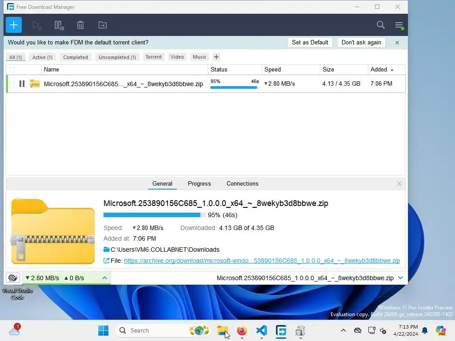
Task: Switch to the Progress details tab
Action: [200, 183]
